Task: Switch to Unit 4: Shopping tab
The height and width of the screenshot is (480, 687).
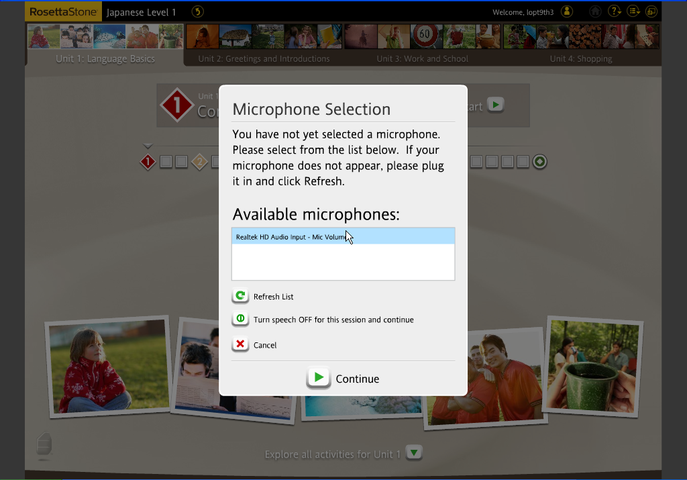Action: pos(580,58)
